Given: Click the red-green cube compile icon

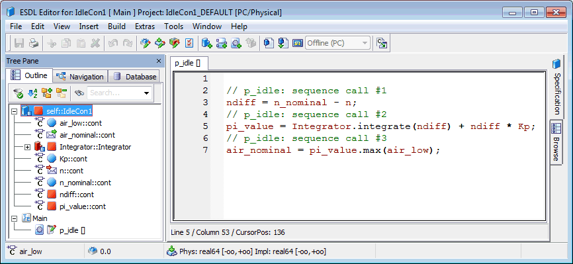Looking at the screenshot, I should 174,43.
